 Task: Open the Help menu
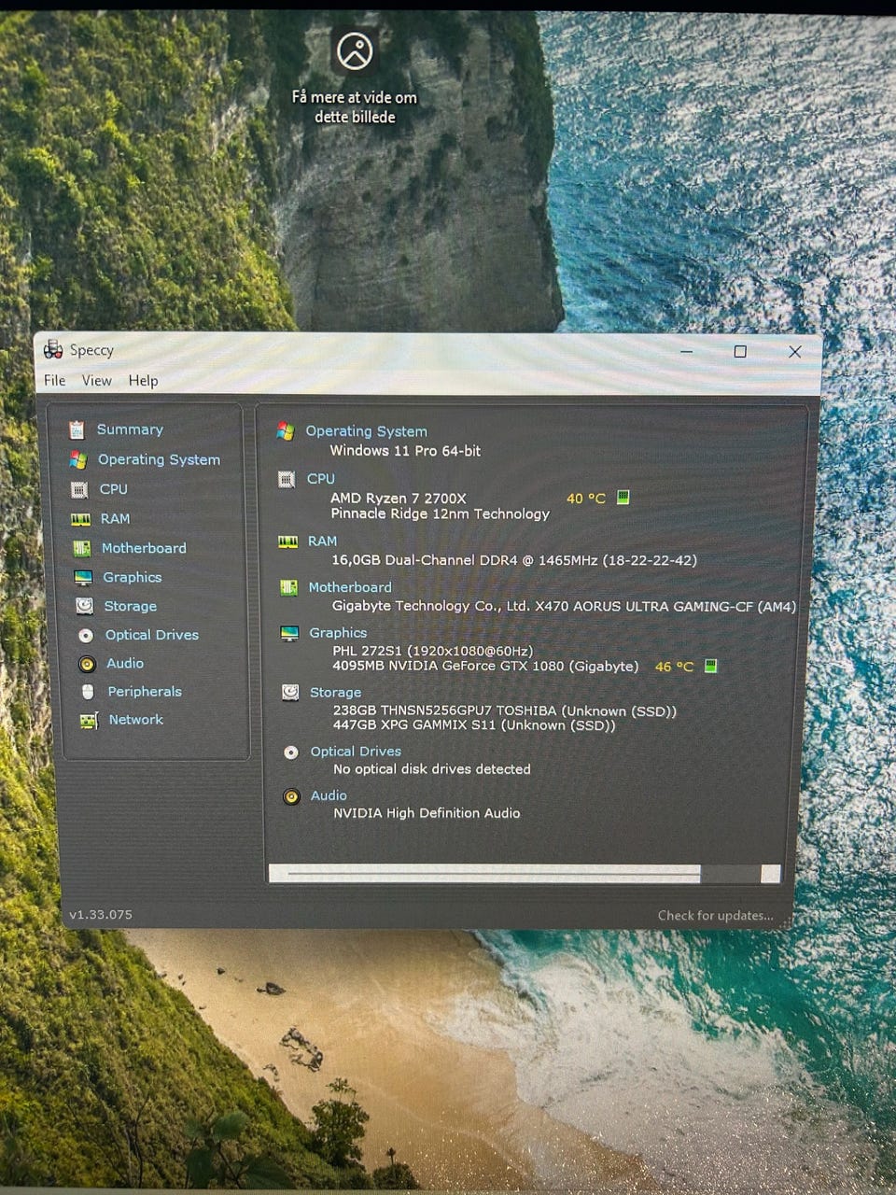click(143, 380)
